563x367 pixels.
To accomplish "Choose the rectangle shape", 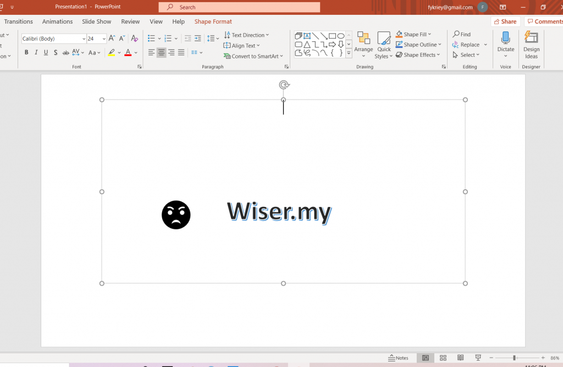I will (333, 36).
